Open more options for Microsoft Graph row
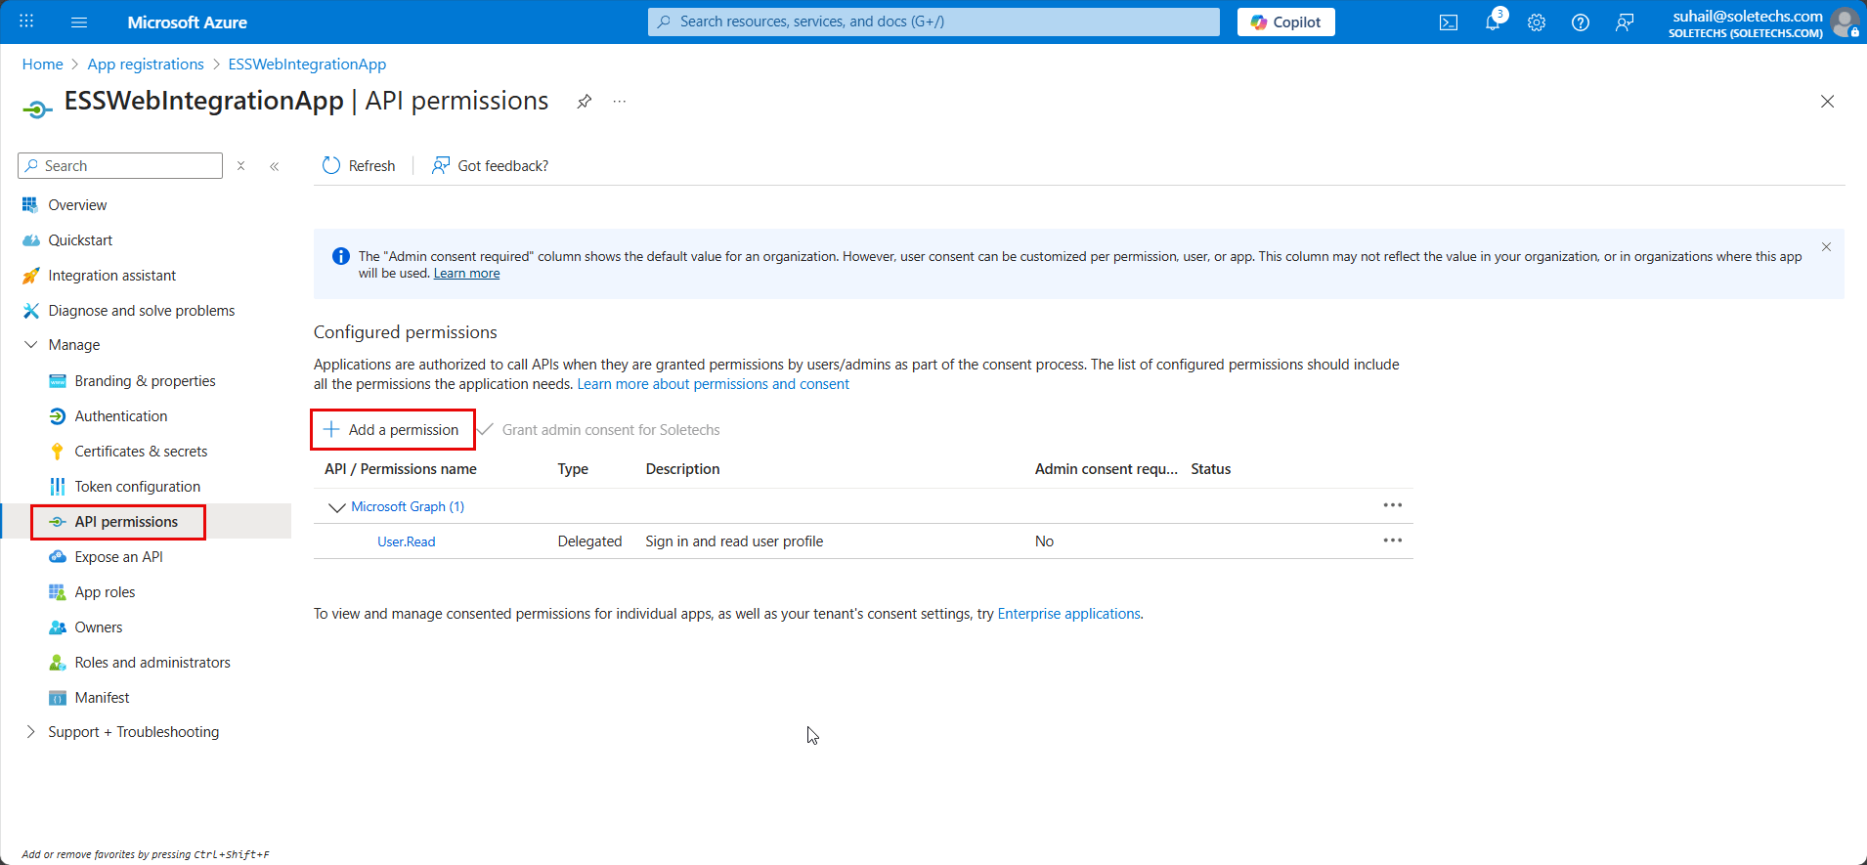 point(1393,505)
